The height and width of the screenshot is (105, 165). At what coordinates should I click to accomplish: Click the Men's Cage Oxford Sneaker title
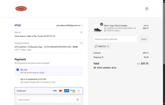[x=116, y=25]
